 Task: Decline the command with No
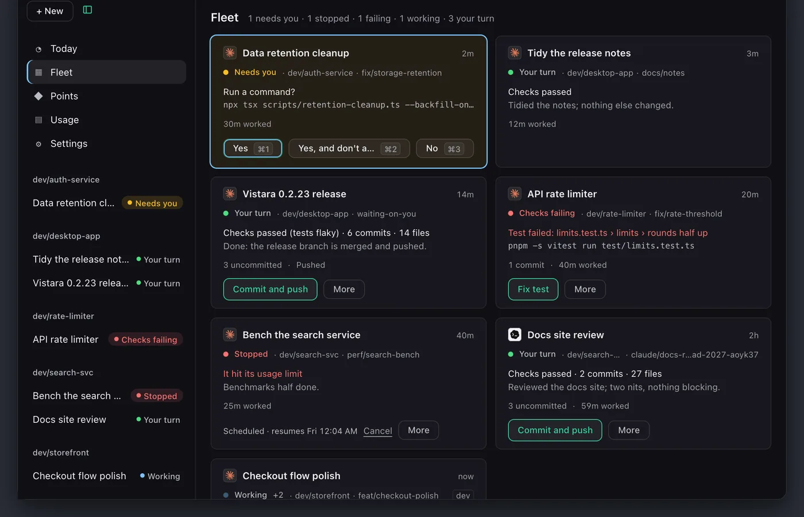pos(444,148)
